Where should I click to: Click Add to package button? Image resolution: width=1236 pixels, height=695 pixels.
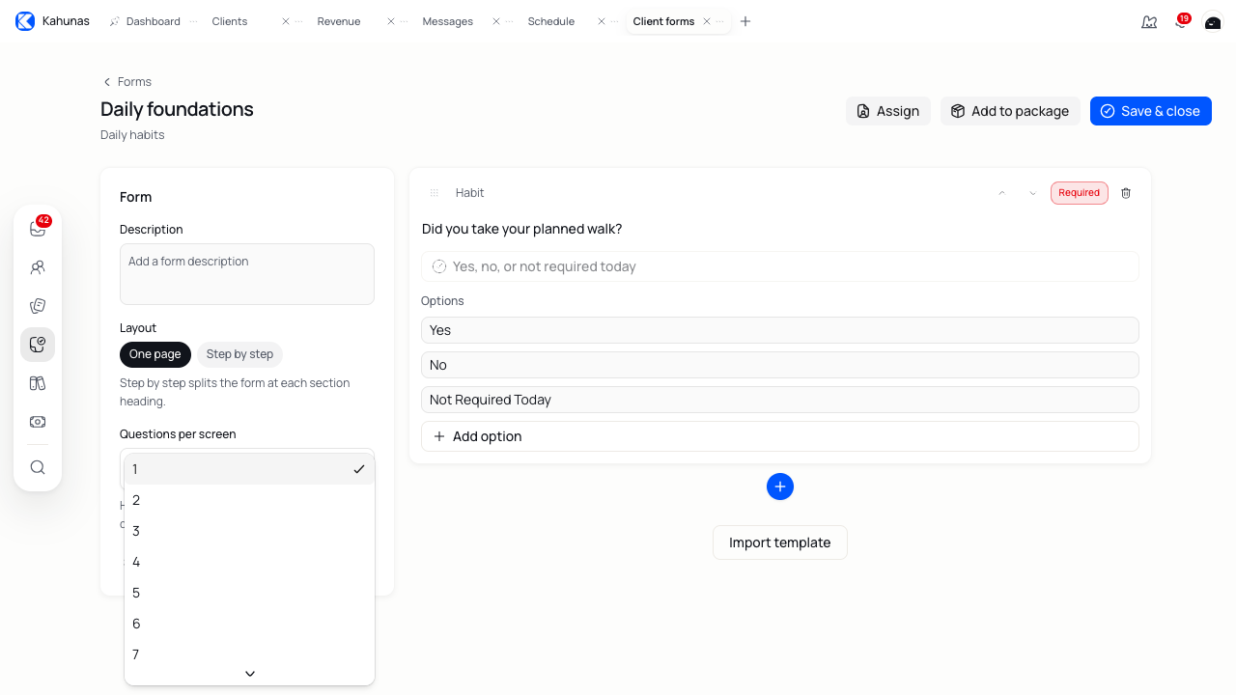tap(1010, 111)
